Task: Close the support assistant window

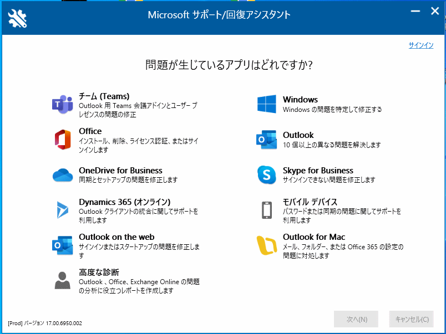Action: coord(435,12)
